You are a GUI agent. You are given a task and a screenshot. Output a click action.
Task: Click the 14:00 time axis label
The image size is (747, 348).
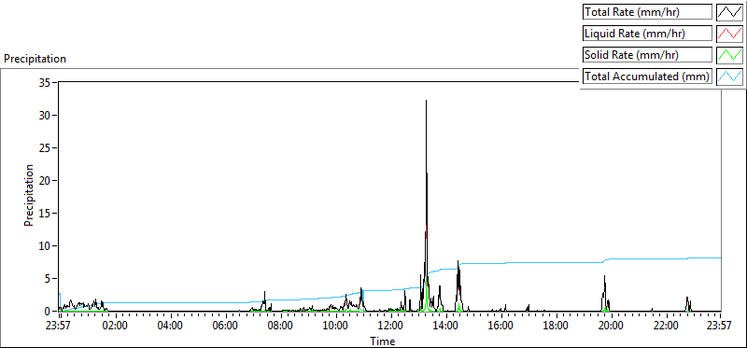(x=446, y=327)
